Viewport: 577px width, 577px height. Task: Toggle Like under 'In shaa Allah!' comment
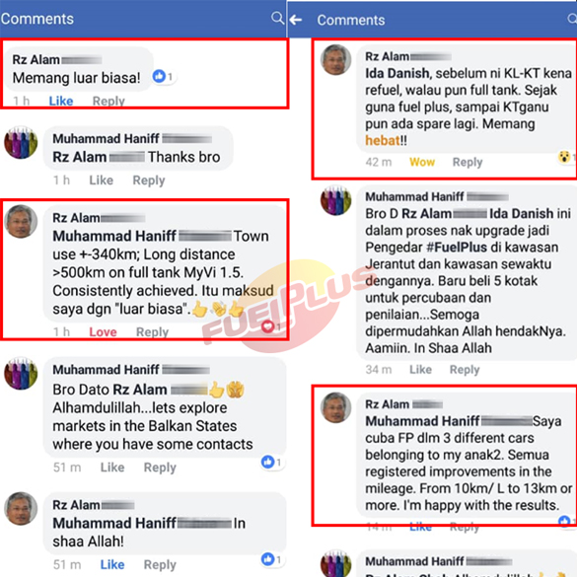pos(112,564)
